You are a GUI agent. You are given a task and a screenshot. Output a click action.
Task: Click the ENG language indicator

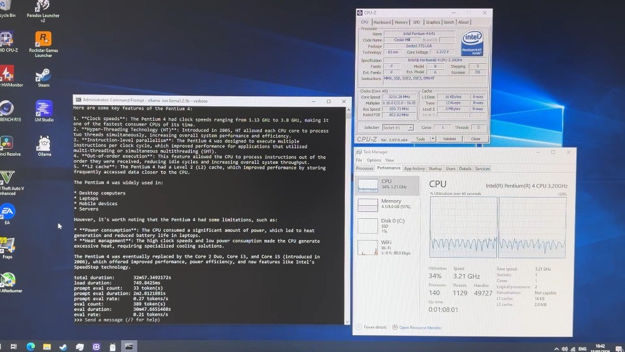582,349
